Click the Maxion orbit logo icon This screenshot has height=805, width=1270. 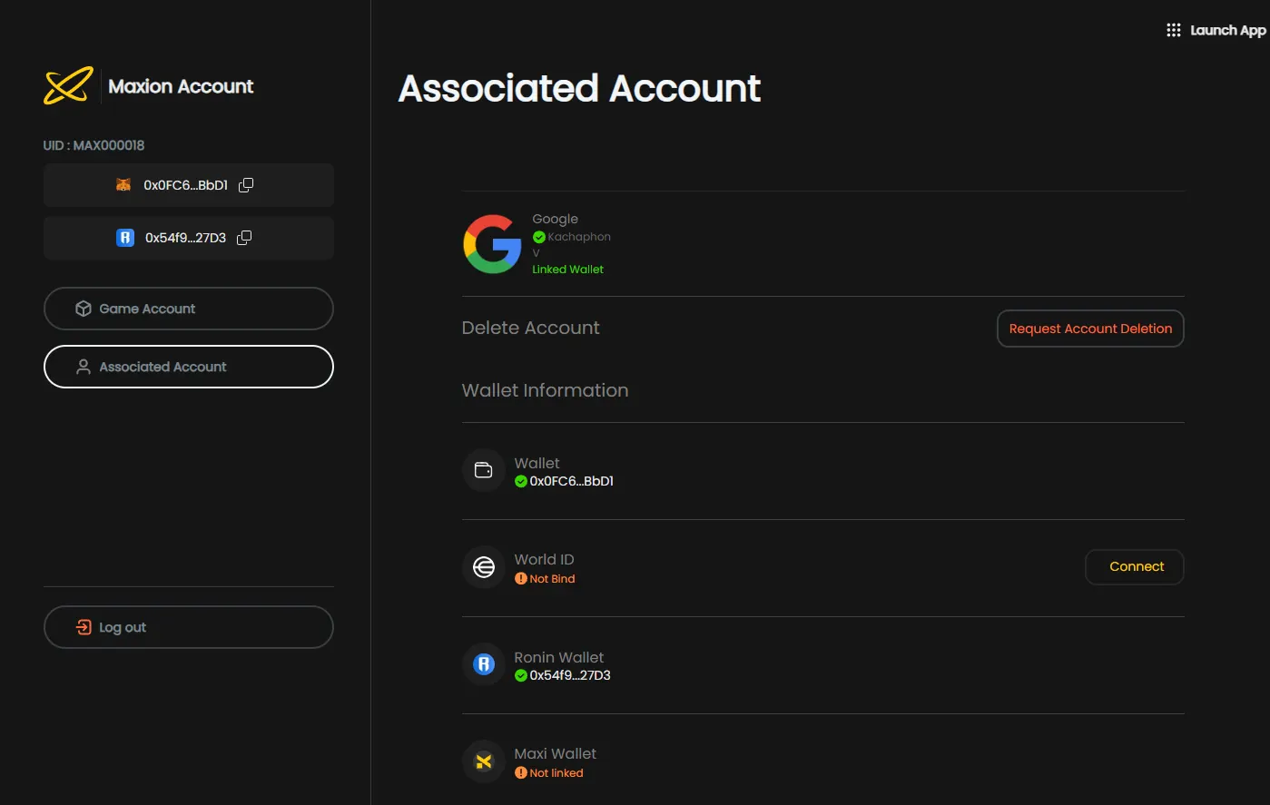pos(68,85)
